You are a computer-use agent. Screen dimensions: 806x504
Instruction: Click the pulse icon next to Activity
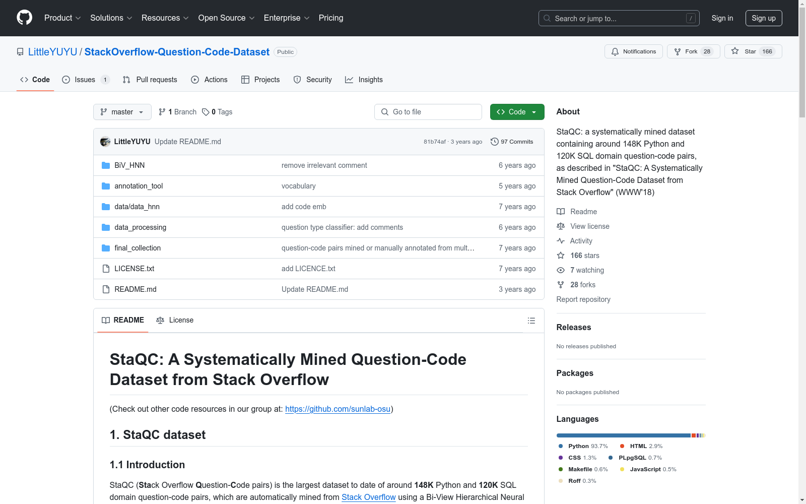pos(561,241)
